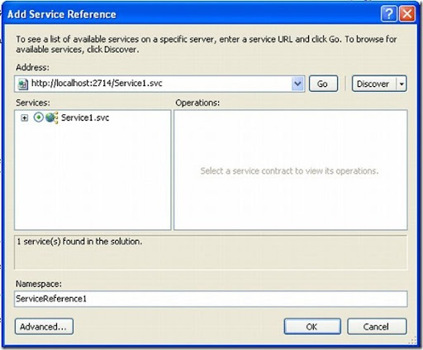423x350 pixels.
Task: Confirm with the OK button
Action: (x=312, y=327)
